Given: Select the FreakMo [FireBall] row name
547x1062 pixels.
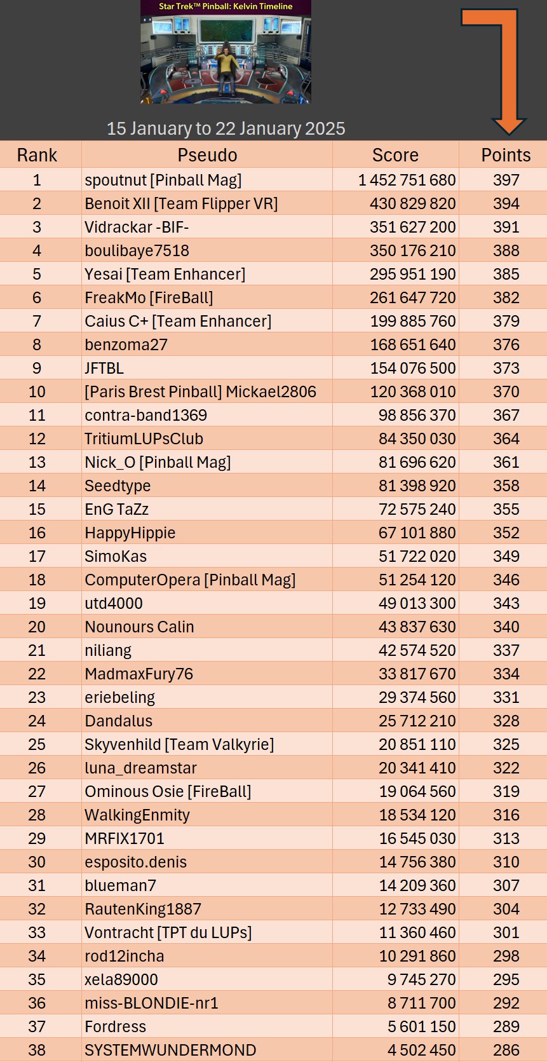Looking at the screenshot, I should click(x=149, y=297).
